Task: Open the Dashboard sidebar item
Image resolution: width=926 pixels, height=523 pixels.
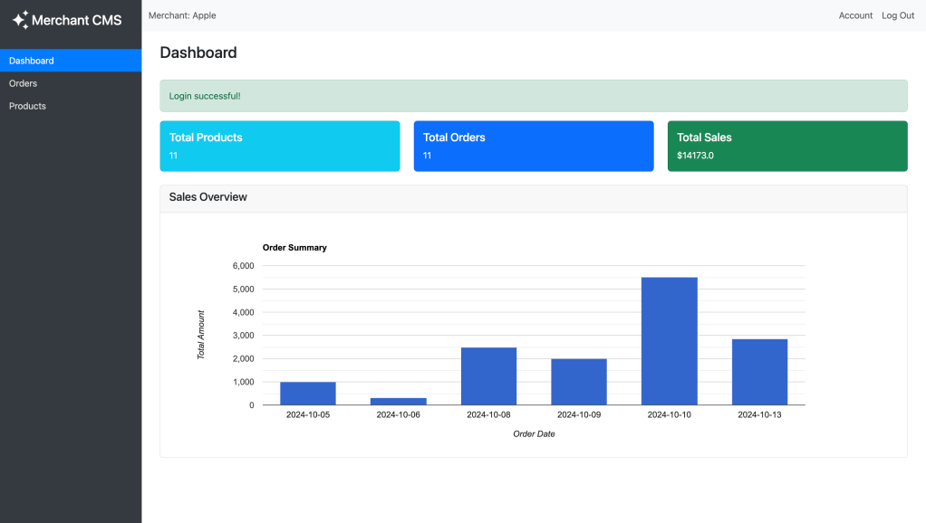Action: [x=32, y=61]
